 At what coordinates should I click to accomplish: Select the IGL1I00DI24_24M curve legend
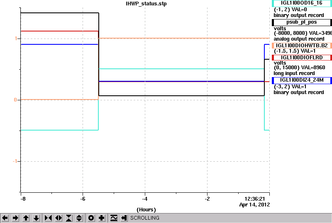pos(302,80)
